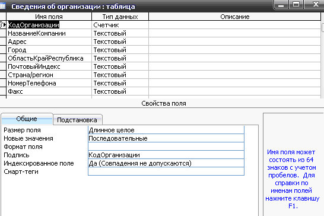Click the Подпись property field
Viewport: 324px width, 216px height.
pyautogui.click(x=166, y=155)
